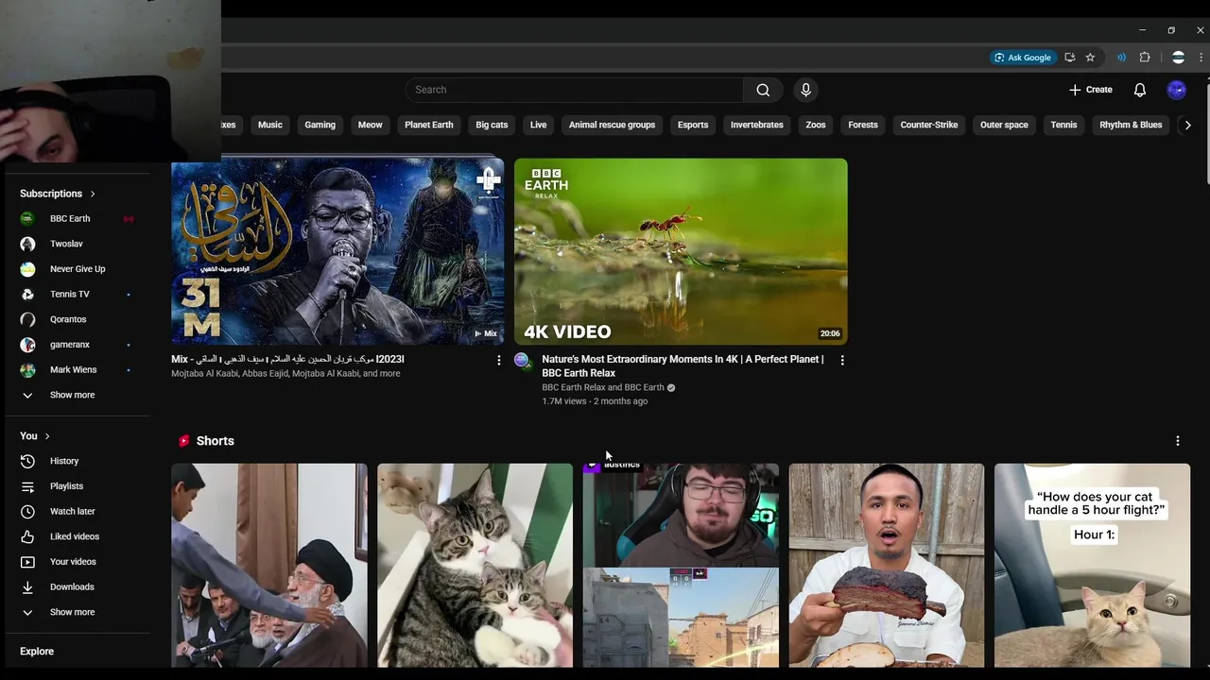Open Qorantos subscription channel
This screenshot has width=1210, height=680.
coord(78,319)
